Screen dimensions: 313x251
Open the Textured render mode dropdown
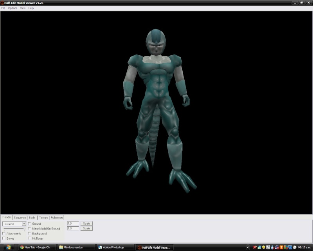[x=24, y=224]
